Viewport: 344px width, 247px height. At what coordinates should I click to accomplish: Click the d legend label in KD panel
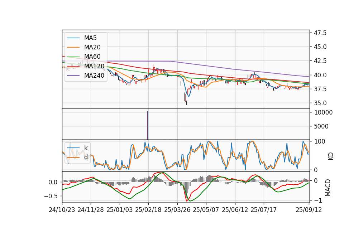(x=86, y=157)
